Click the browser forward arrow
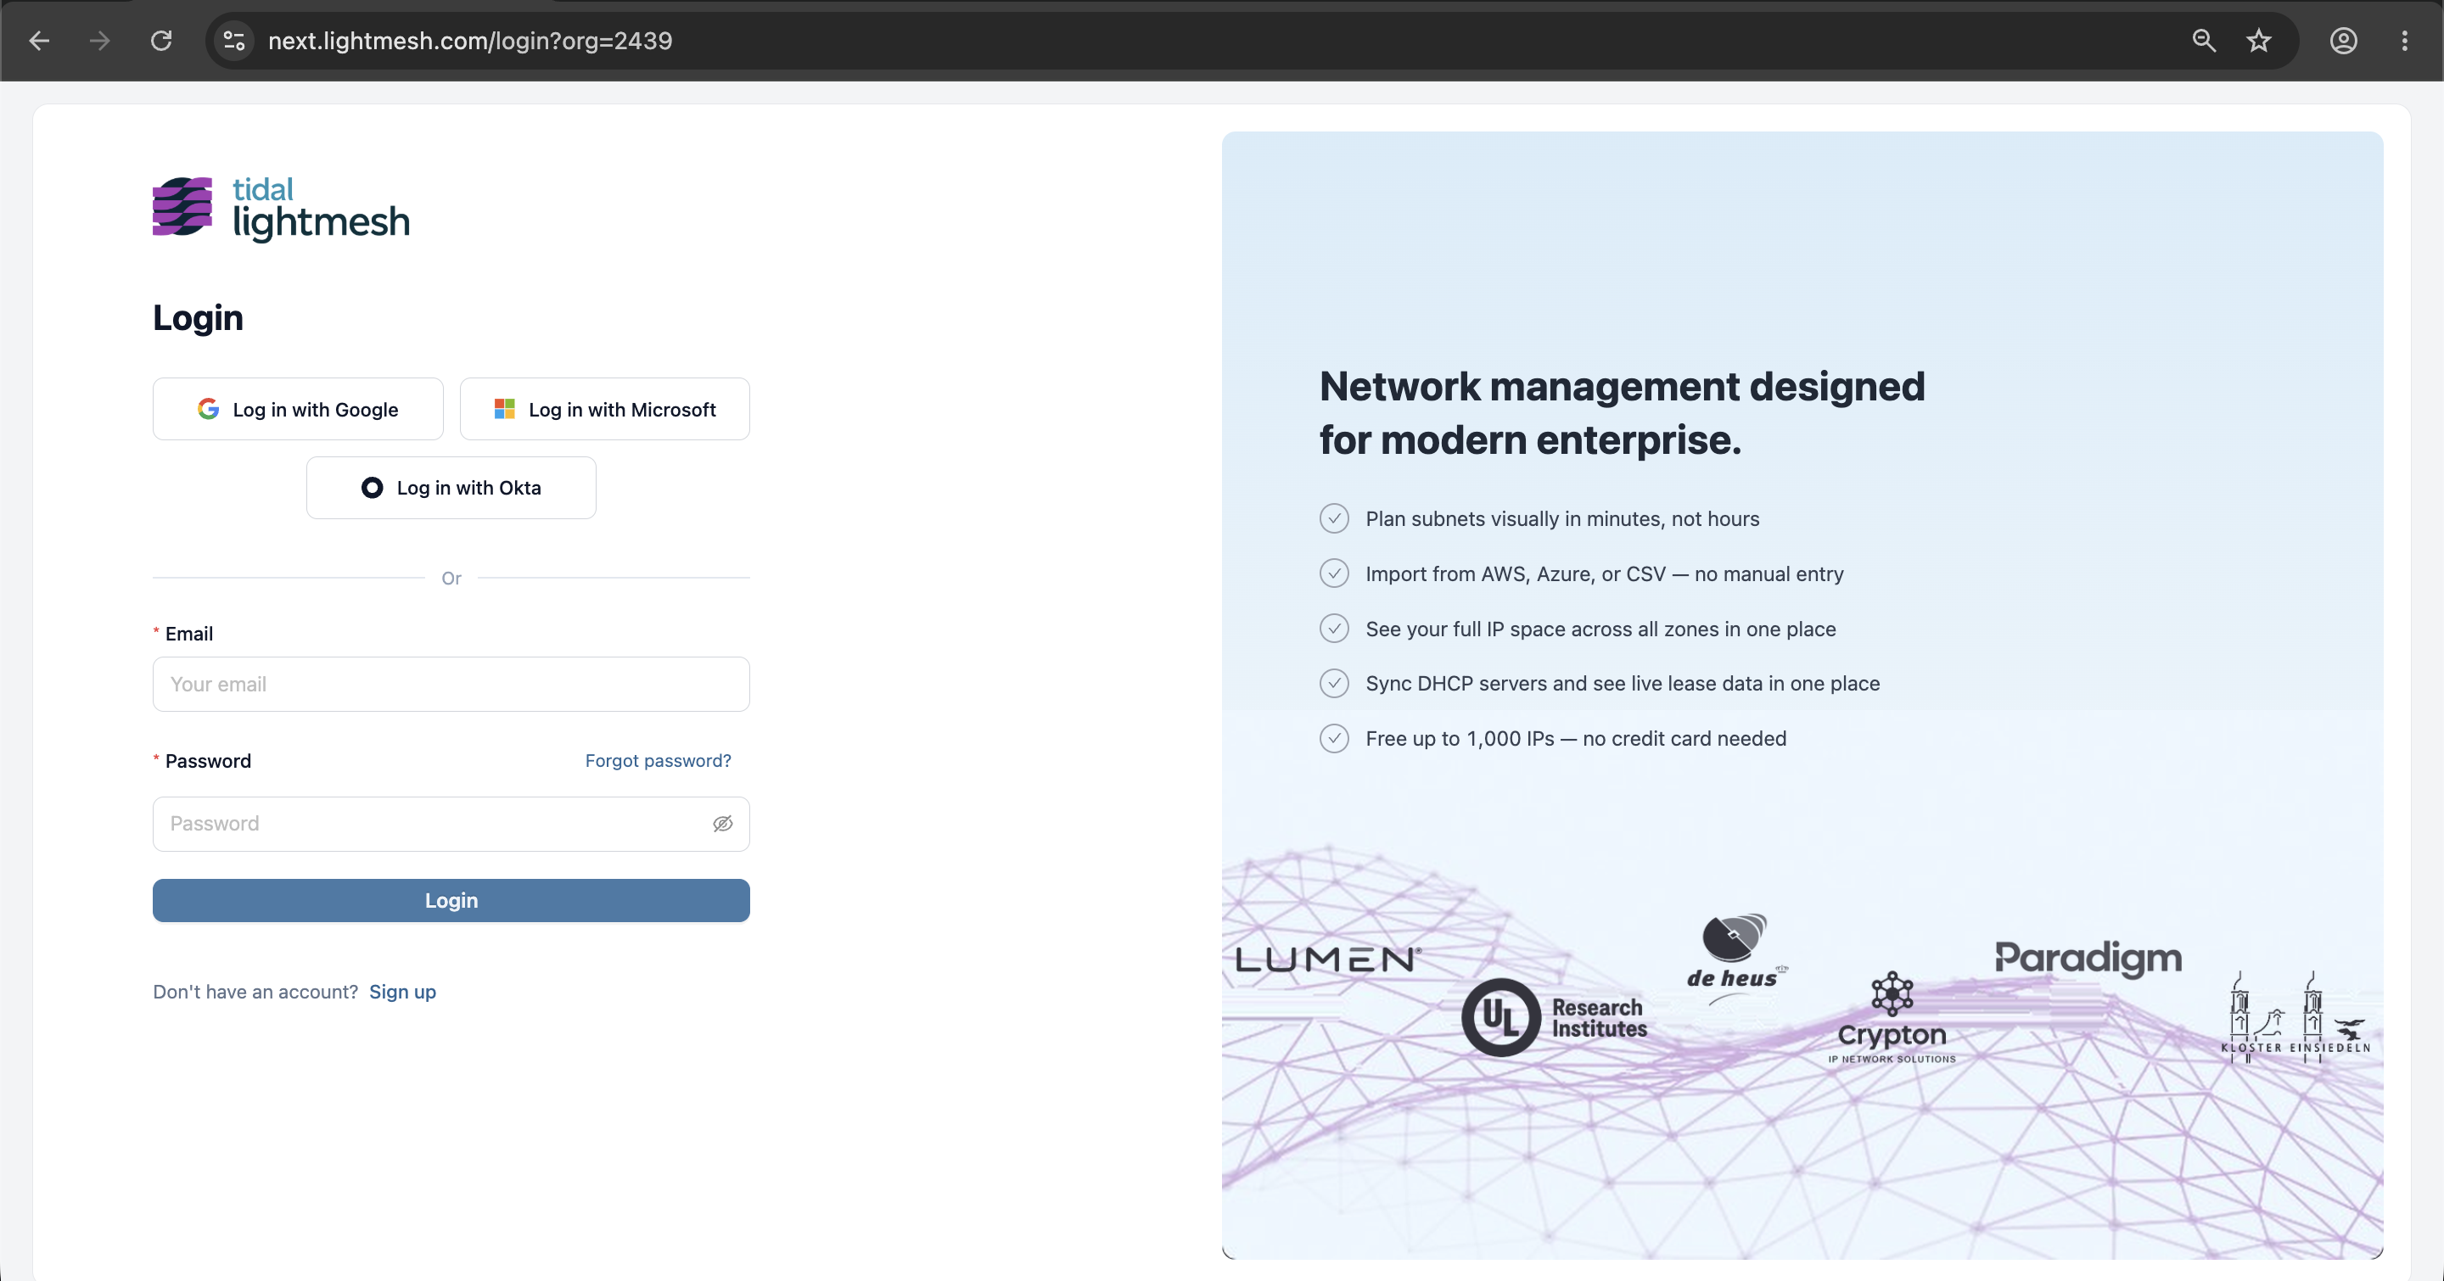Screen dimensions: 2444x1281 click(99, 41)
